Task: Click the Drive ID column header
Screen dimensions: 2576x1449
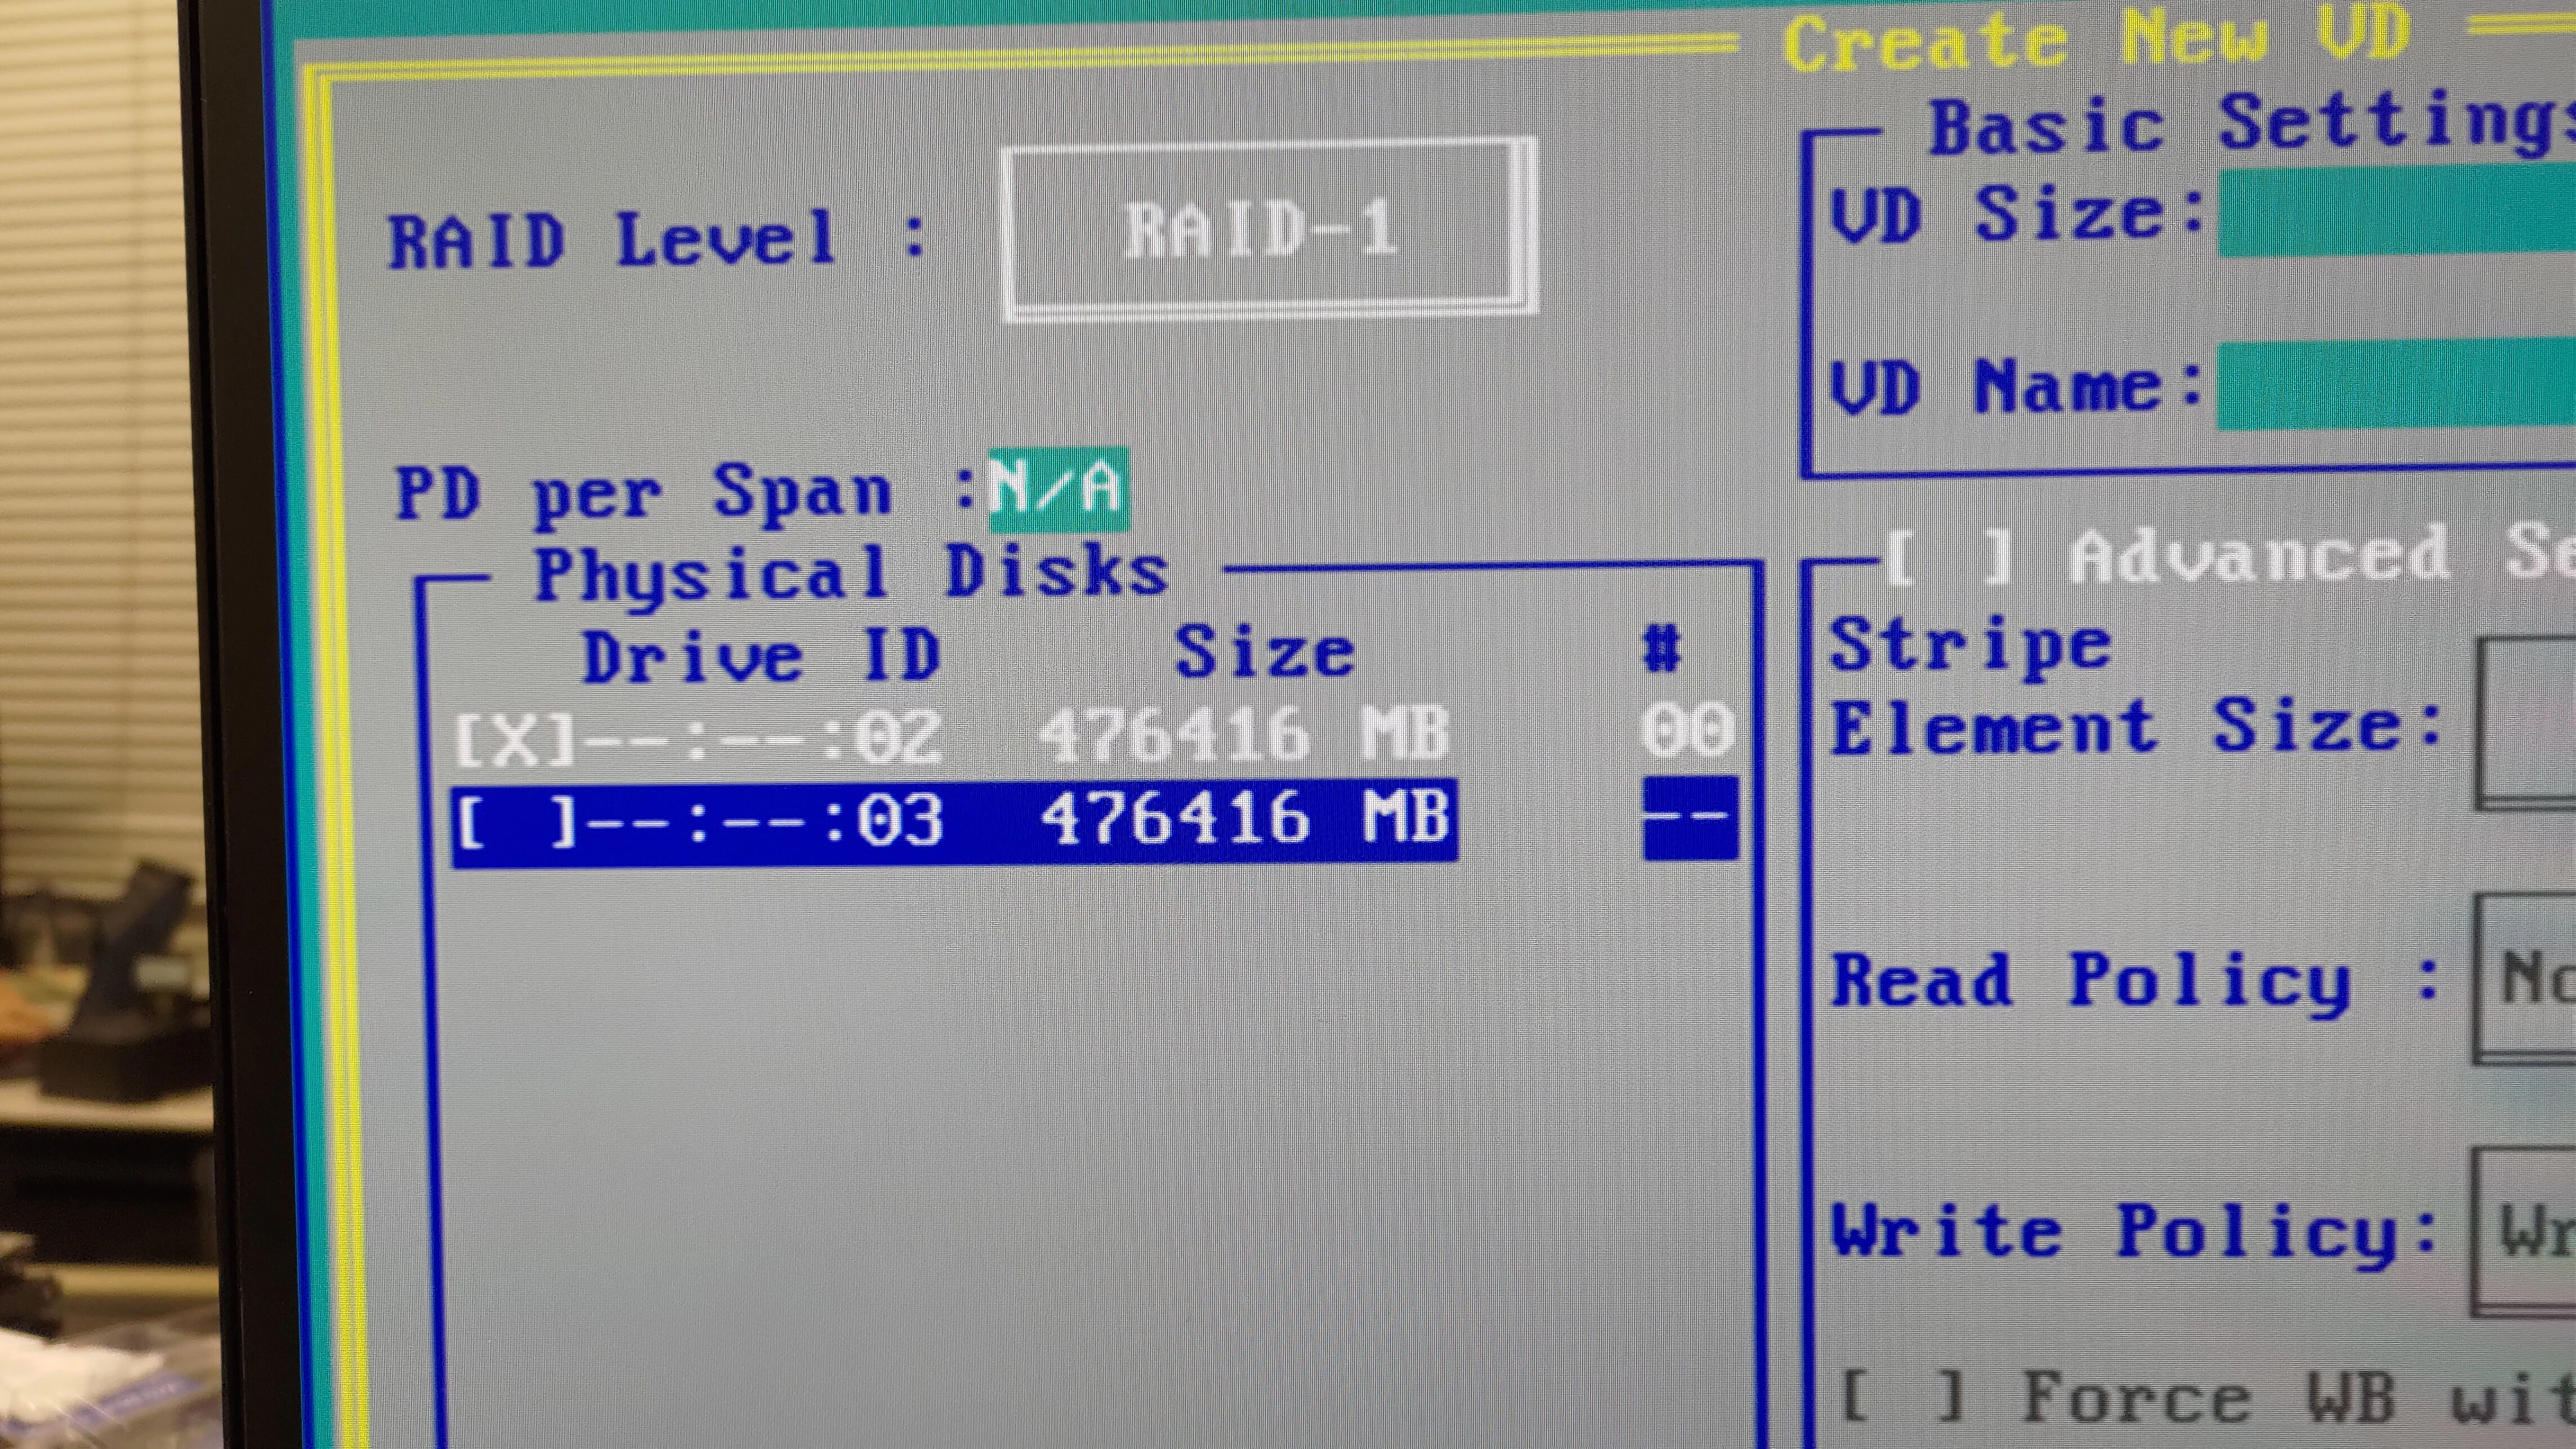Action: pos(761,657)
